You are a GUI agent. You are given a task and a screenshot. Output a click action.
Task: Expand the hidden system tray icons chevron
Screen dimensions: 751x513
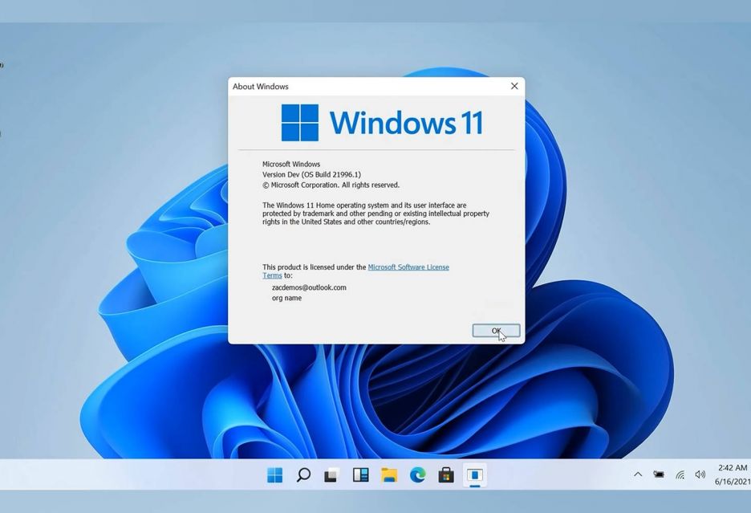click(638, 474)
